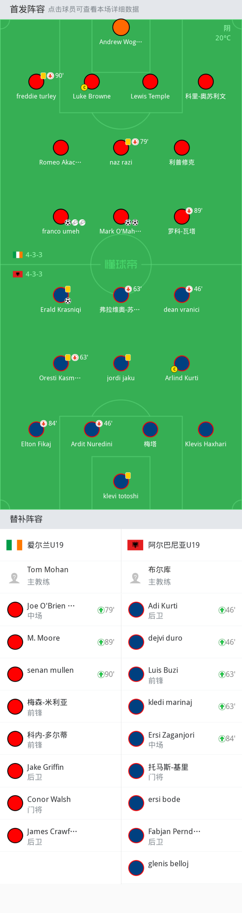Open franco umeh's player marker with goals
Image resolution: width=242 pixels, height=913 pixels.
[61, 216]
